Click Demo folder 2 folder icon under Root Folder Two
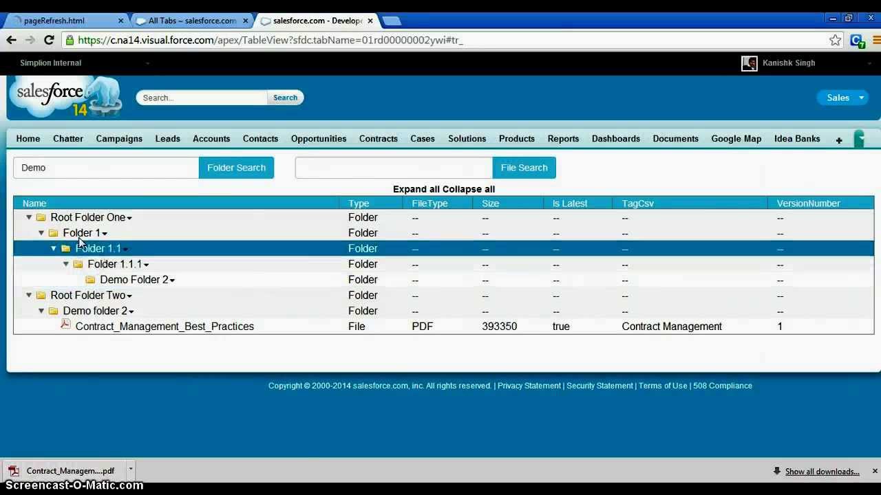Viewport: 881px width, 495px height. click(54, 311)
